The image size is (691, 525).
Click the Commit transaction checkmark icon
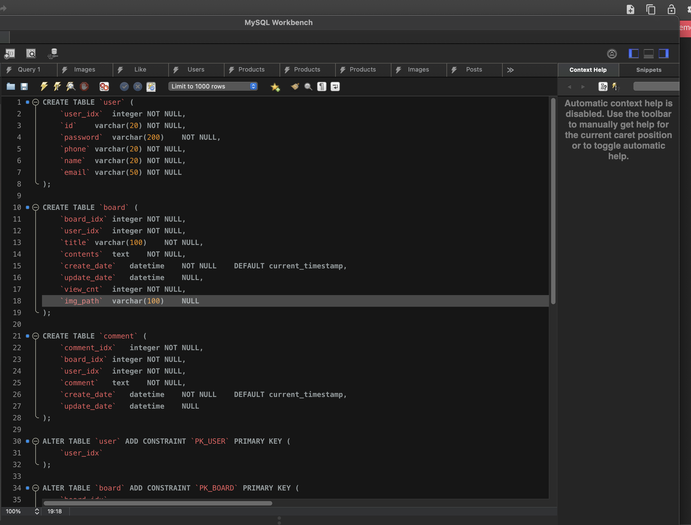coord(124,87)
